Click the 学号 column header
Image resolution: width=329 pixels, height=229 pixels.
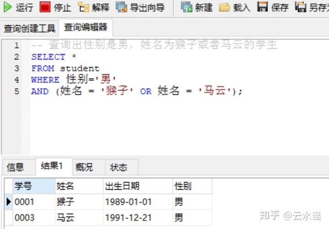34,186
